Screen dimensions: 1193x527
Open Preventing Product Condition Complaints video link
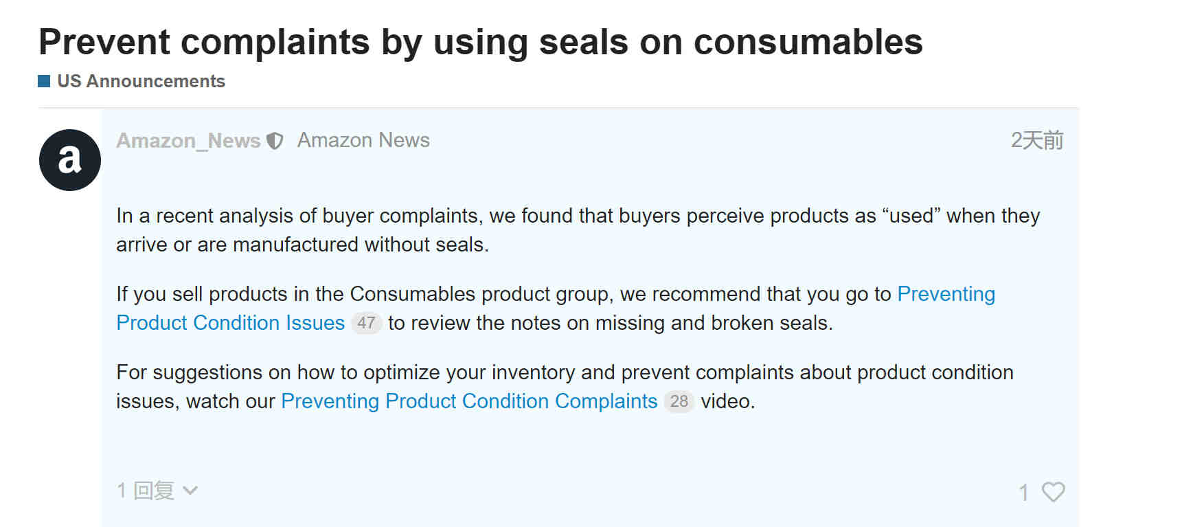coord(469,401)
